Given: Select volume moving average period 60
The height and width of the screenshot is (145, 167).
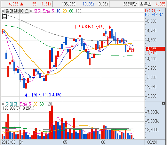Looking at the screenshot, I should (x=42, y=104).
